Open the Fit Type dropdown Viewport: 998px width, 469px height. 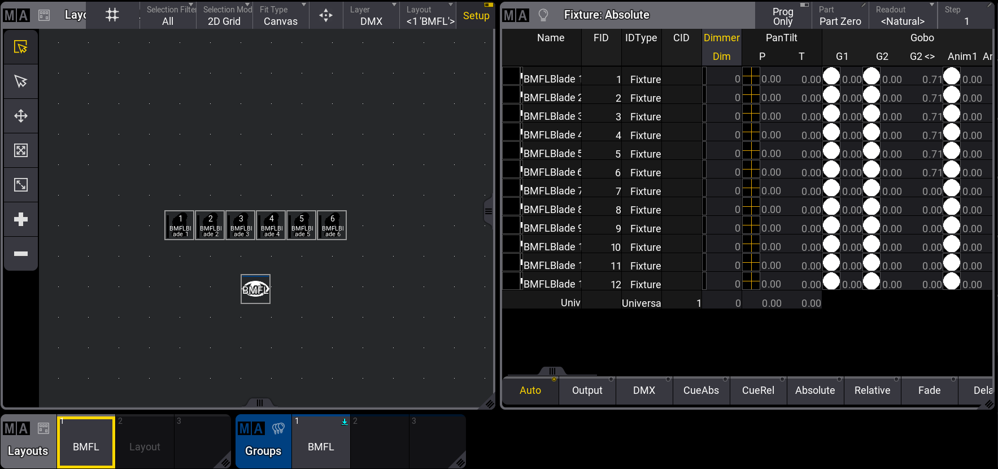(281, 15)
